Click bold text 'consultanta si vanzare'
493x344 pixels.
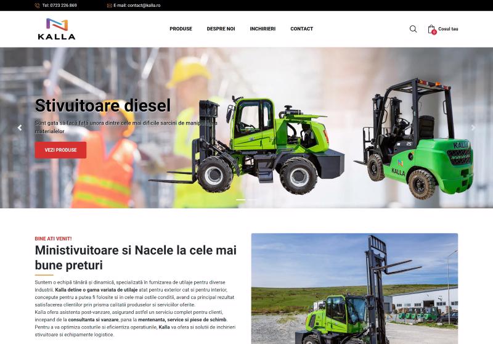pos(94,320)
